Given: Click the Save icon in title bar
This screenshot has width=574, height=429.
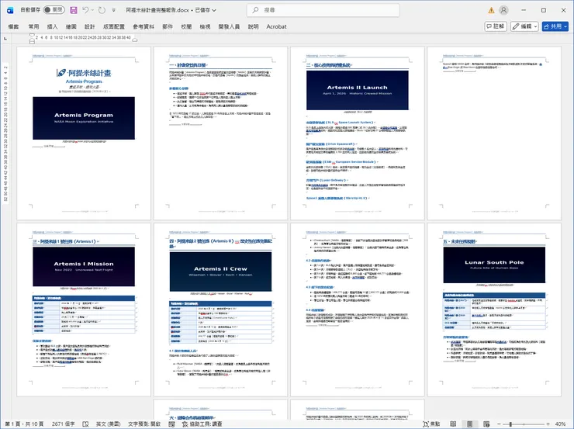Looking at the screenshot, I should (73, 10).
